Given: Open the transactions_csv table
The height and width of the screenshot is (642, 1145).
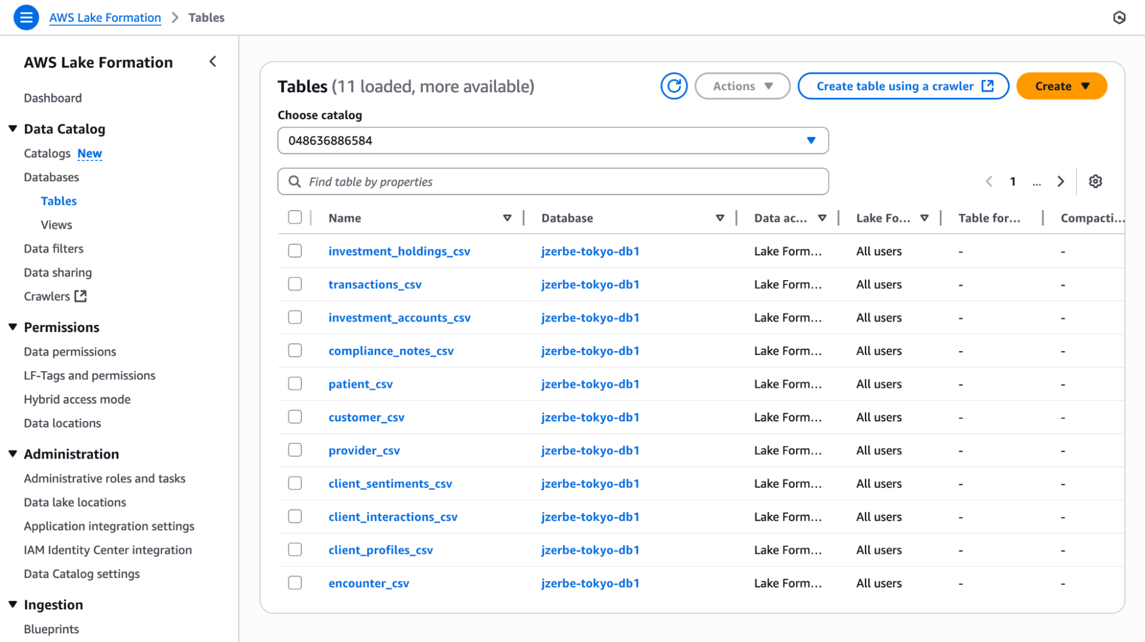Looking at the screenshot, I should (x=375, y=285).
